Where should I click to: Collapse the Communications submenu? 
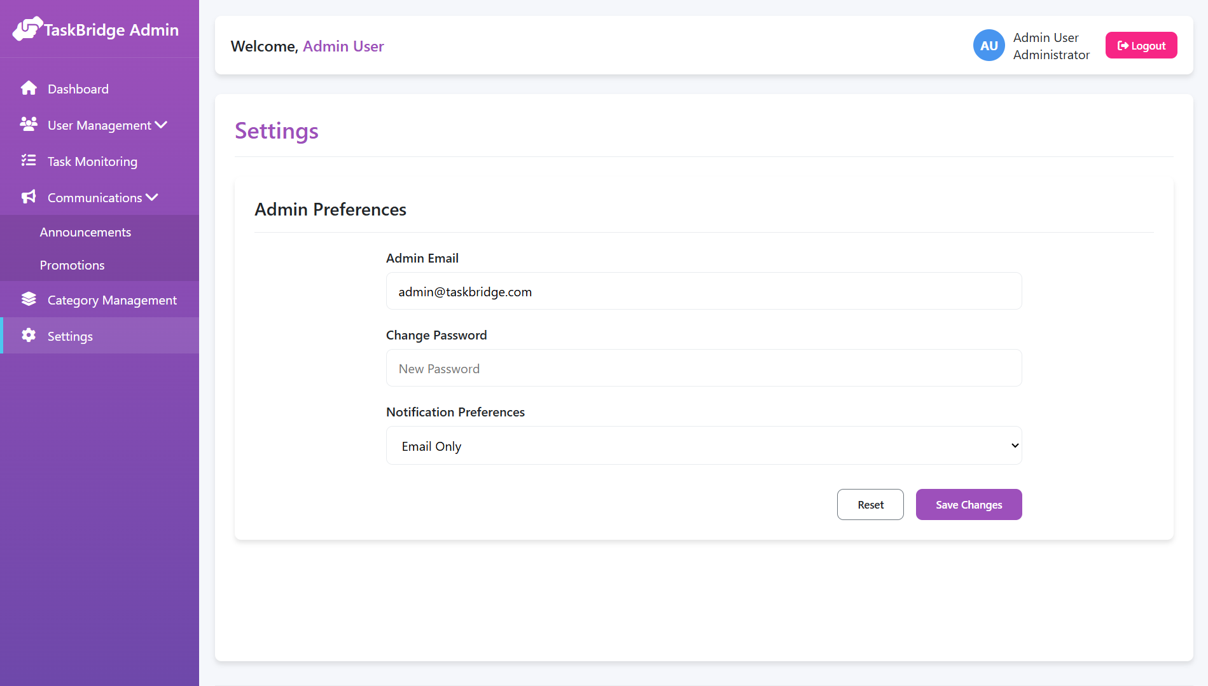[151, 197]
